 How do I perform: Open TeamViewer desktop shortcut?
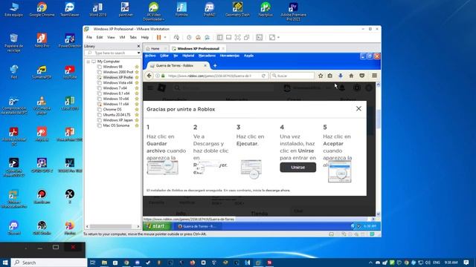(x=69, y=10)
